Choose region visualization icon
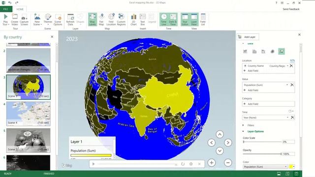 (282, 51)
